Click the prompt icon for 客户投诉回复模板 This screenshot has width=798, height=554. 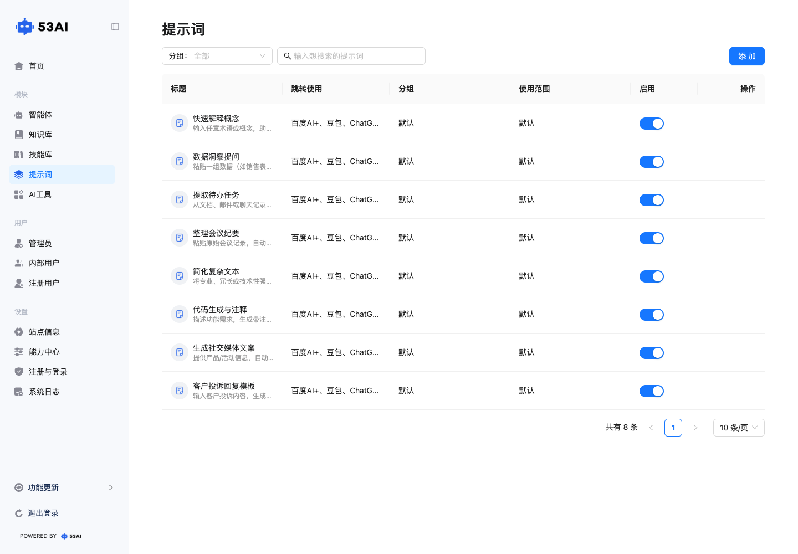(180, 391)
